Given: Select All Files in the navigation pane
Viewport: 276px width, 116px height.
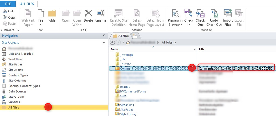Looking at the screenshot, I should click(54, 107).
